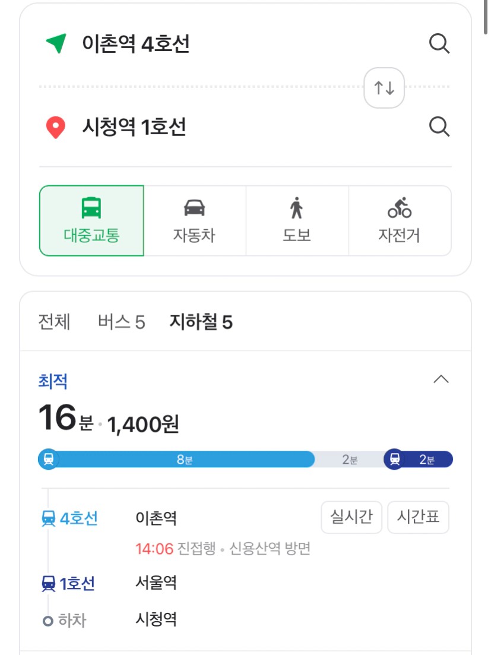This screenshot has height=655, width=491.
Task: Select 자전거 bicycle mode
Action: pyautogui.click(x=400, y=220)
